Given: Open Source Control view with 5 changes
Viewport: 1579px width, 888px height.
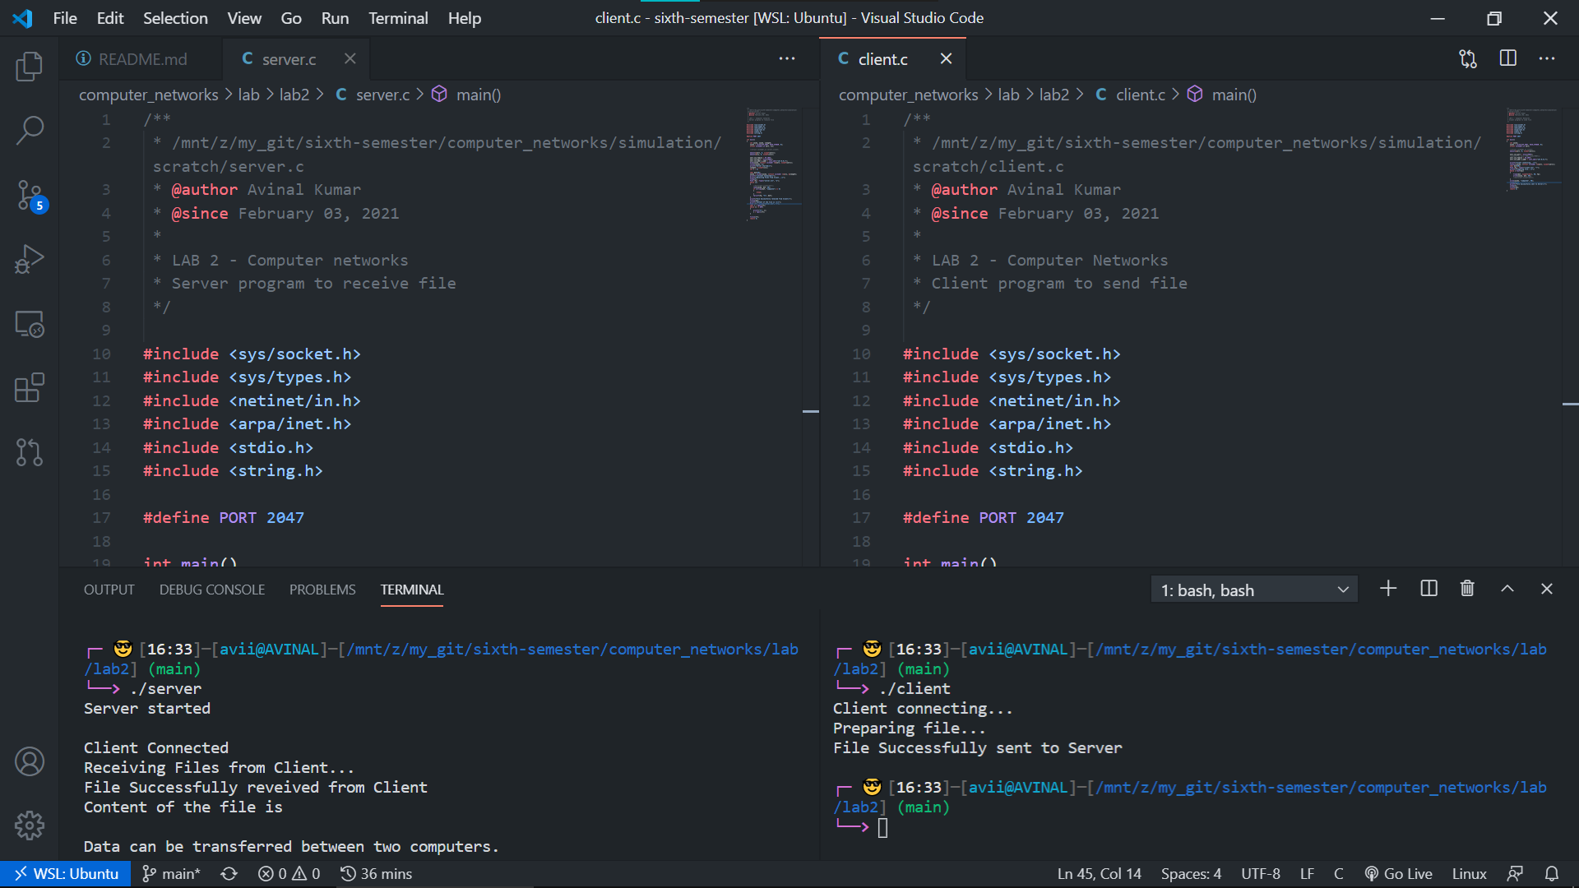Looking at the screenshot, I should tap(30, 196).
